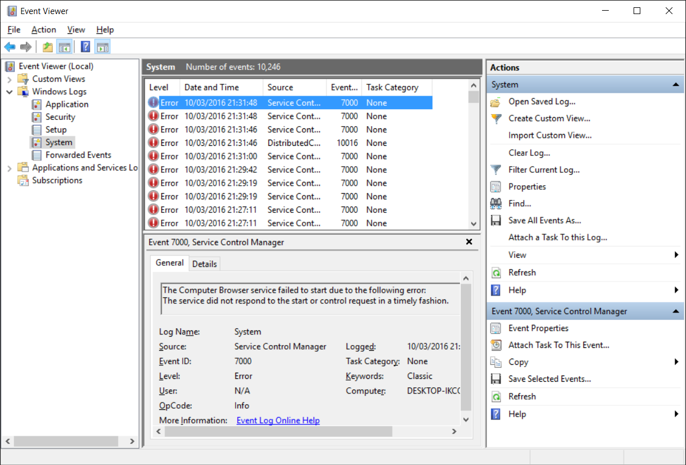Select the 21:29:42 error event row
The height and width of the screenshot is (465, 686).
point(289,169)
